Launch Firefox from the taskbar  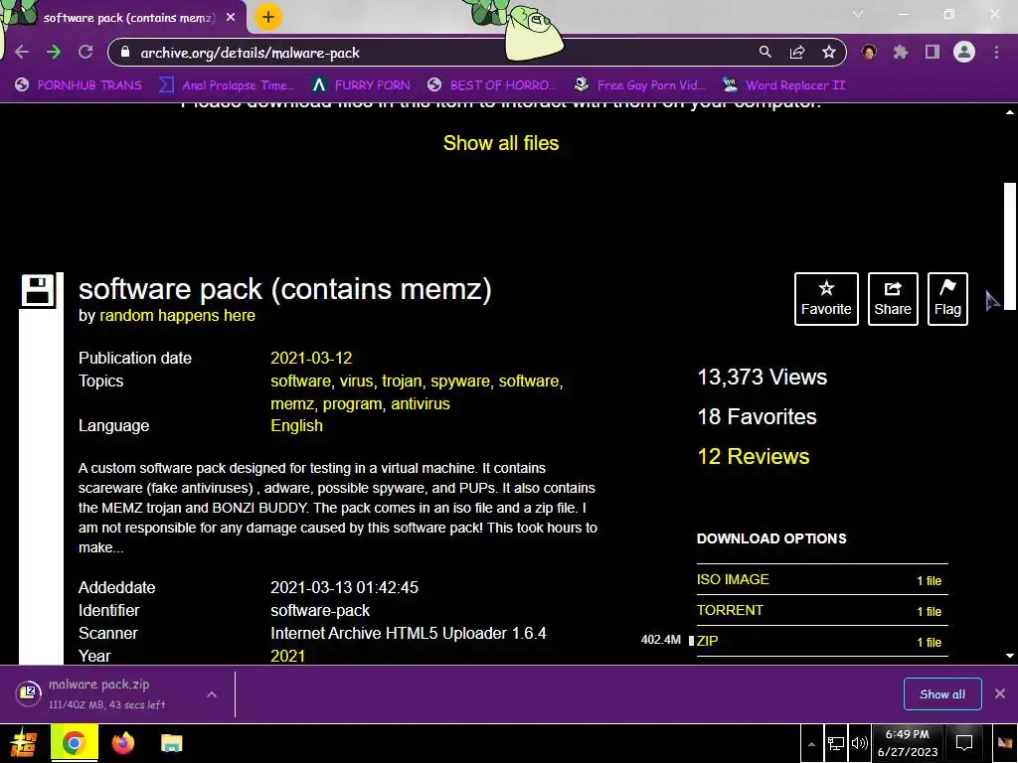122,743
